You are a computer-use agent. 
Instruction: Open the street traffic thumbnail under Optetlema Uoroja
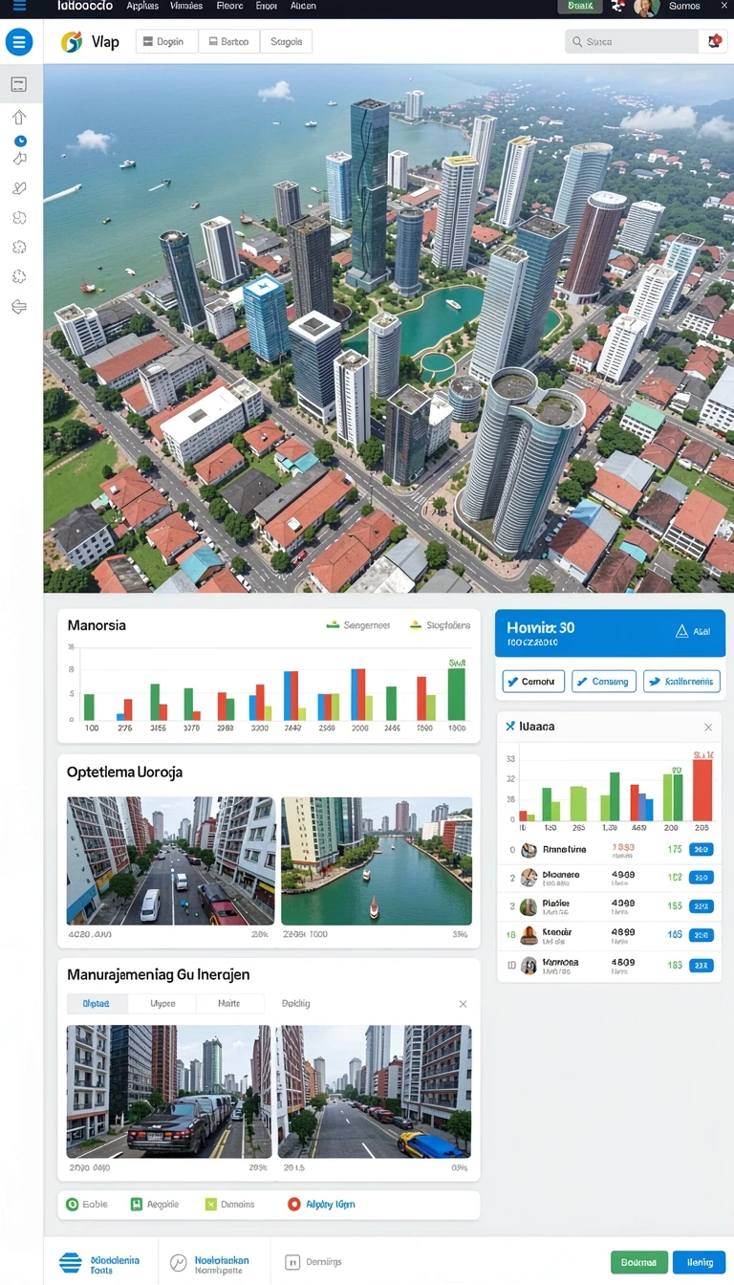click(171, 861)
